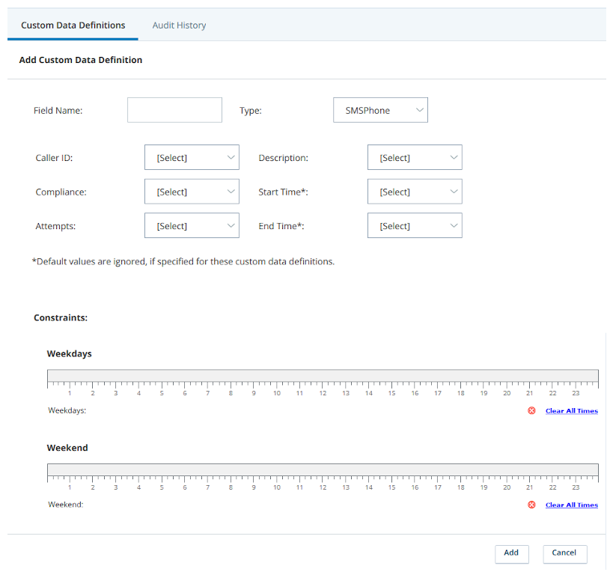
Task: Click the Caller ID: label
Action: (x=54, y=158)
